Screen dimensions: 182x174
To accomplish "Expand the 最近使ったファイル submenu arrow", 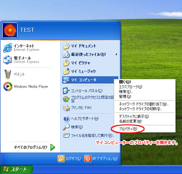I will [x=117, y=54].
